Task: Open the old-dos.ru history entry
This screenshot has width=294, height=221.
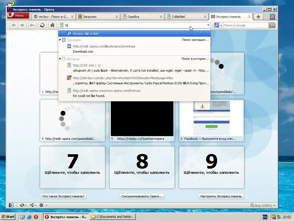Action: coord(134,81)
